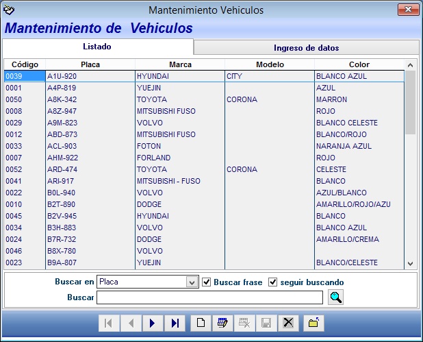423x342 pixels.
Task: Toggle the seguir buscando checkbox
Action: point(272,282)
